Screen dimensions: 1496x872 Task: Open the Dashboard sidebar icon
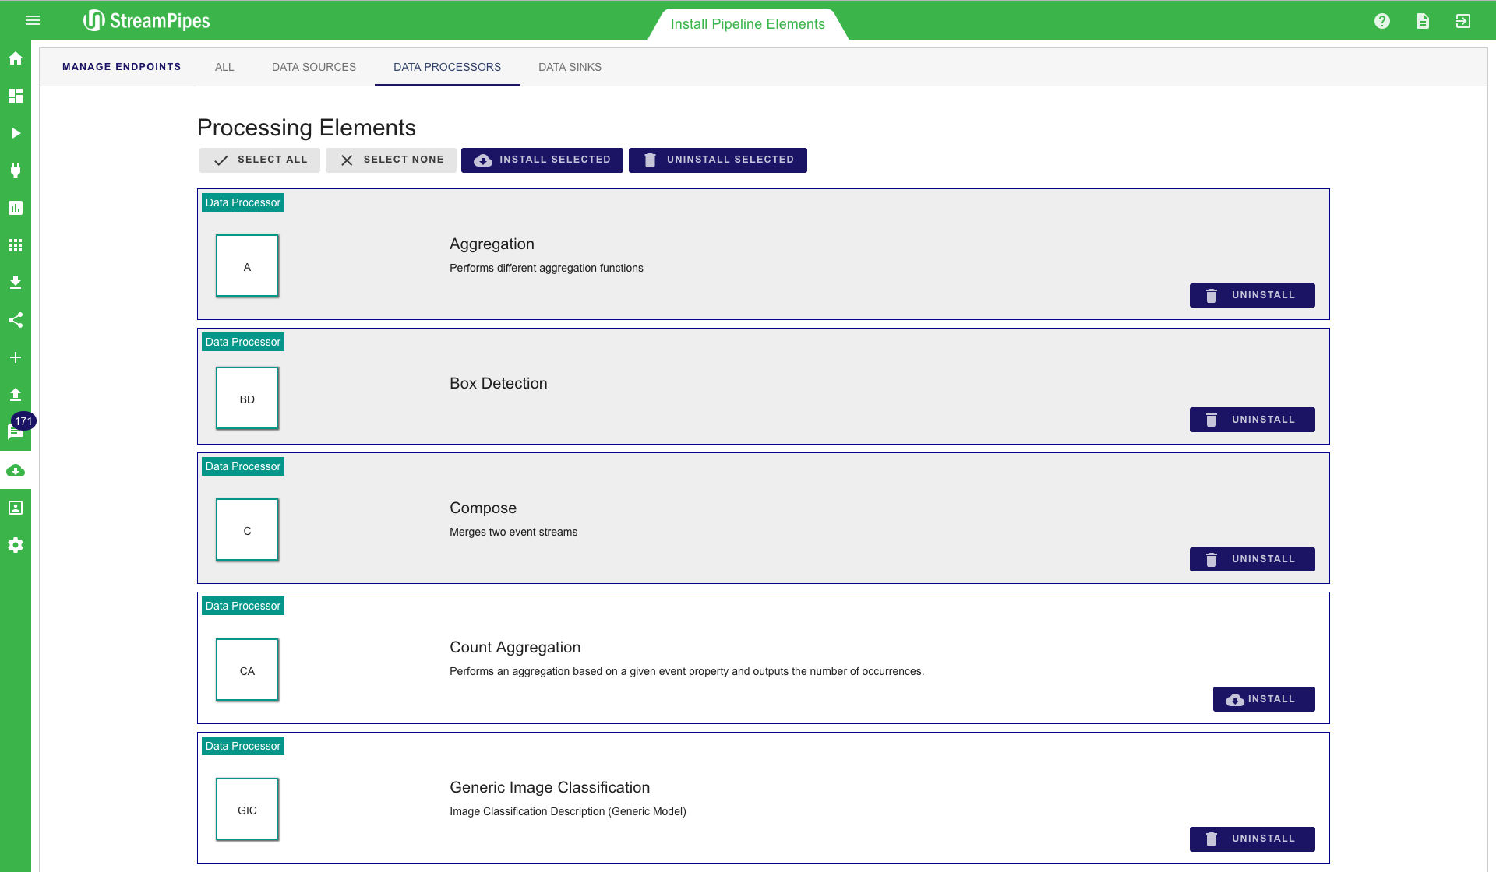(x=16, y=96)
